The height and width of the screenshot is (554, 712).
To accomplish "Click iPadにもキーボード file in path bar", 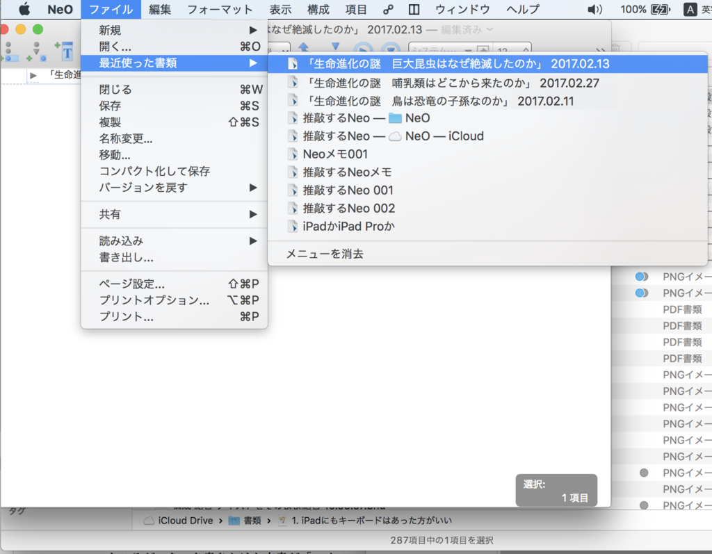I will tap(365, 521).
